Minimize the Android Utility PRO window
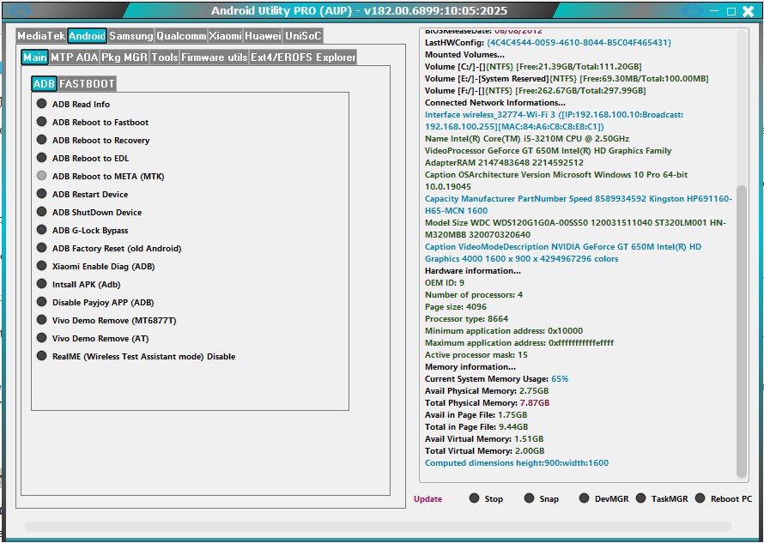The image size is (764, 543). 715,10
